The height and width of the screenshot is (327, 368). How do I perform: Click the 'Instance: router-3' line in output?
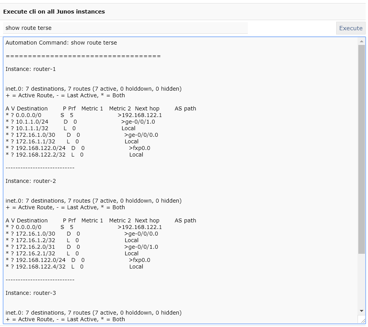coord(31,293)
